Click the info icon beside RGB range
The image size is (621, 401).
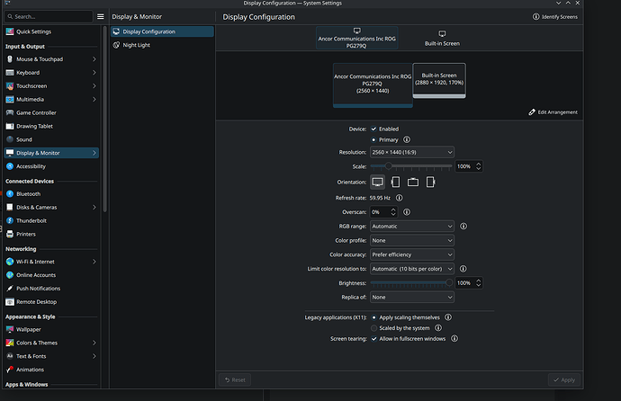463,226
